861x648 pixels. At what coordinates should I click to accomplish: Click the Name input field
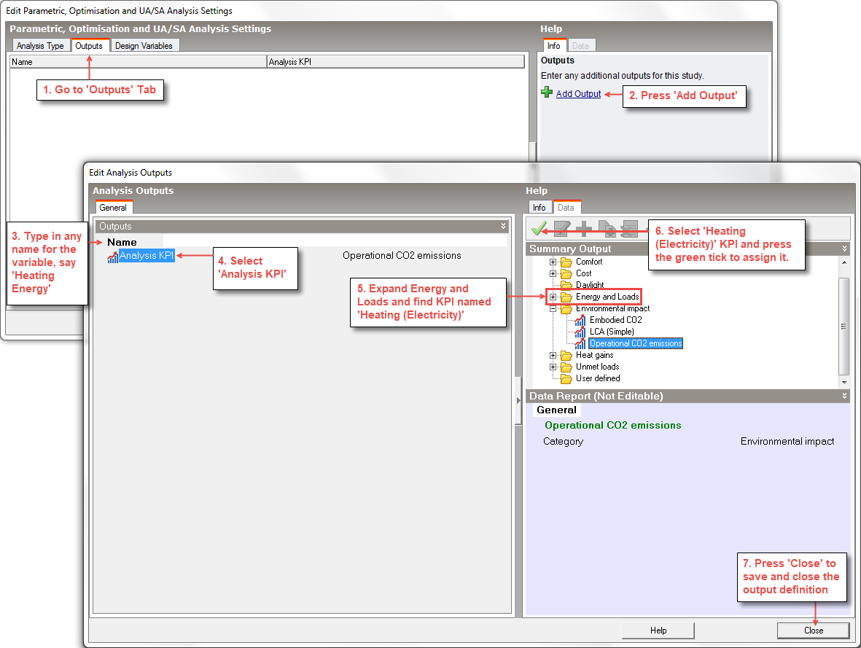(334, 241)
